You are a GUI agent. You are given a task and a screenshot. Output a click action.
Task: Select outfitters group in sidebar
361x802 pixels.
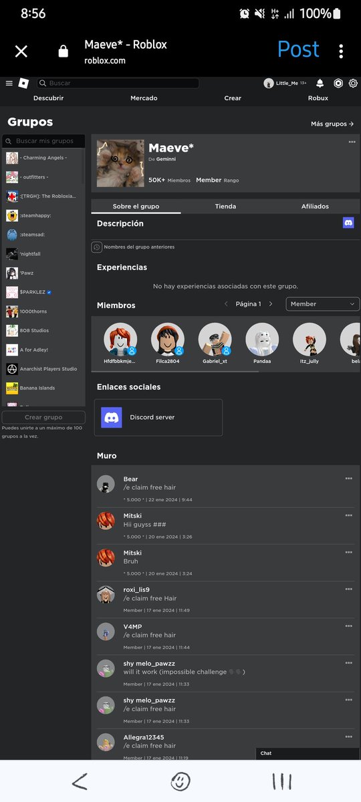click(43, 177)
